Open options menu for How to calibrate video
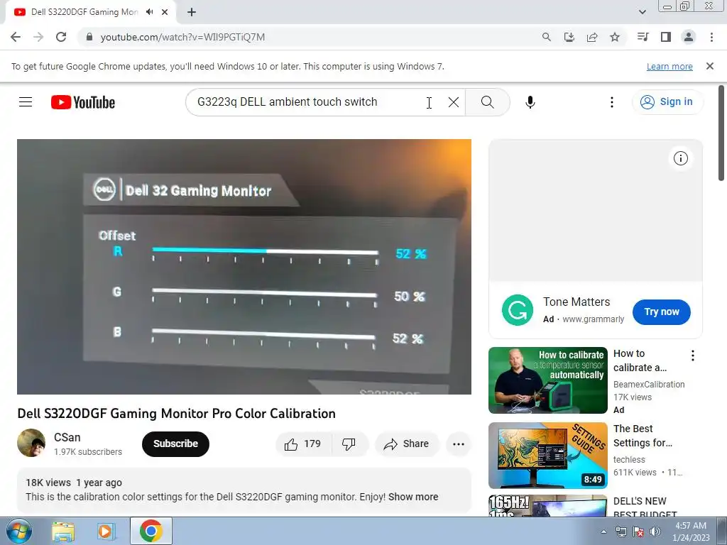Screen dimensions: 727x545 coord(692,356)
